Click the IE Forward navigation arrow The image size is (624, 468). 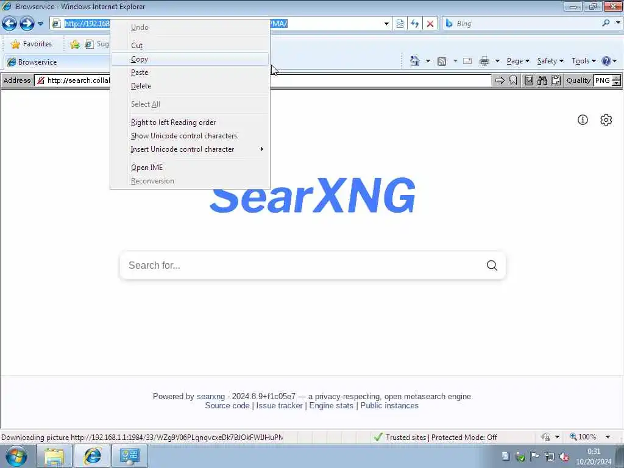[x=27, y=24]
